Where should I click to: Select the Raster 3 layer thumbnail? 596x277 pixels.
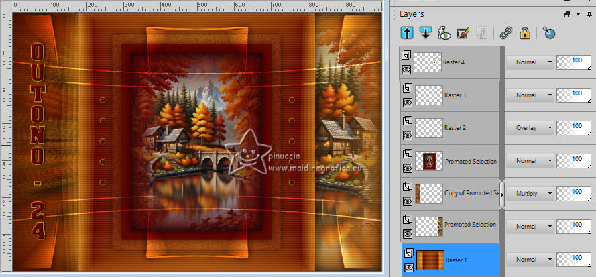(x=429, y=95)
